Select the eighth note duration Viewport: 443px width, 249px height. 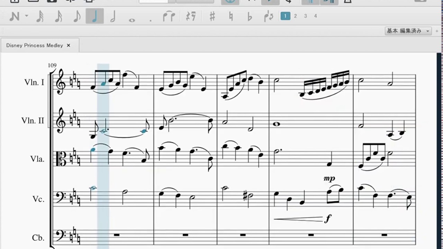pos(77,16)
